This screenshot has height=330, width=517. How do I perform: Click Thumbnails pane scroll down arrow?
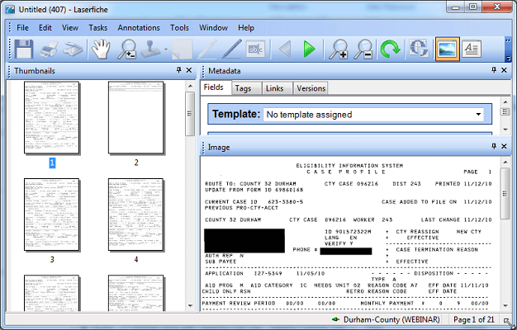(190, 305)
